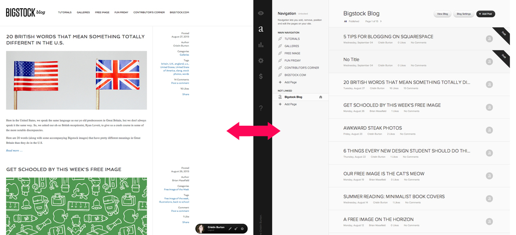Click the Add Post button

click(x=486, y=14)
